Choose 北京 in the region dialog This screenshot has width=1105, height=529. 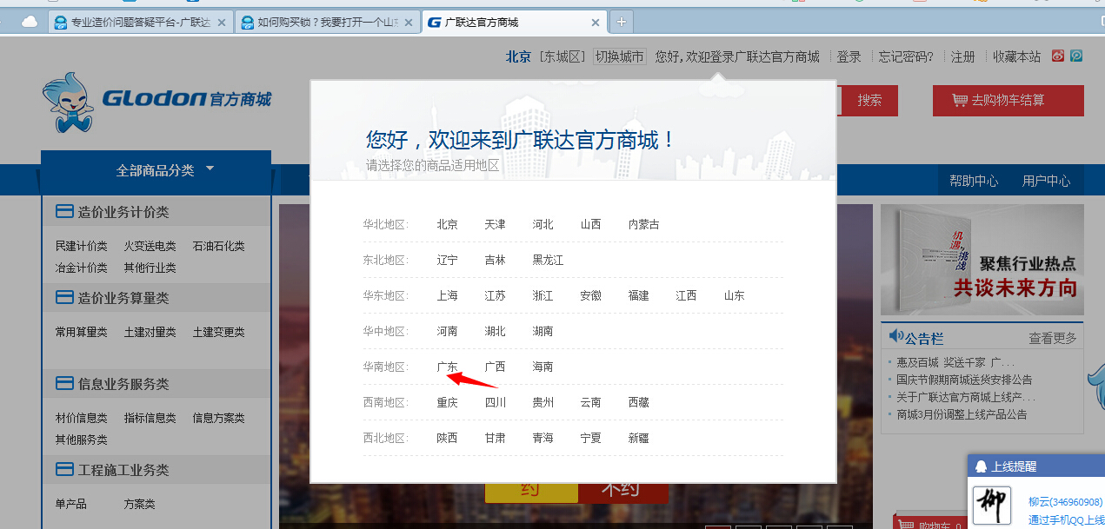tap(447, 224)
